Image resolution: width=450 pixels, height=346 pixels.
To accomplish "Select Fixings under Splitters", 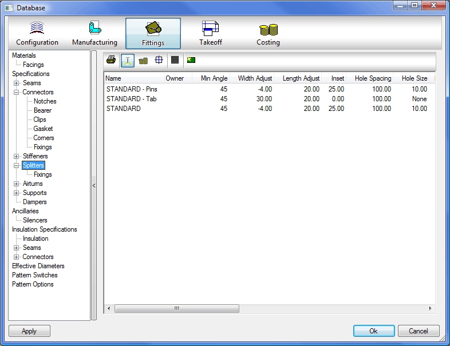I will coord(43,174).
